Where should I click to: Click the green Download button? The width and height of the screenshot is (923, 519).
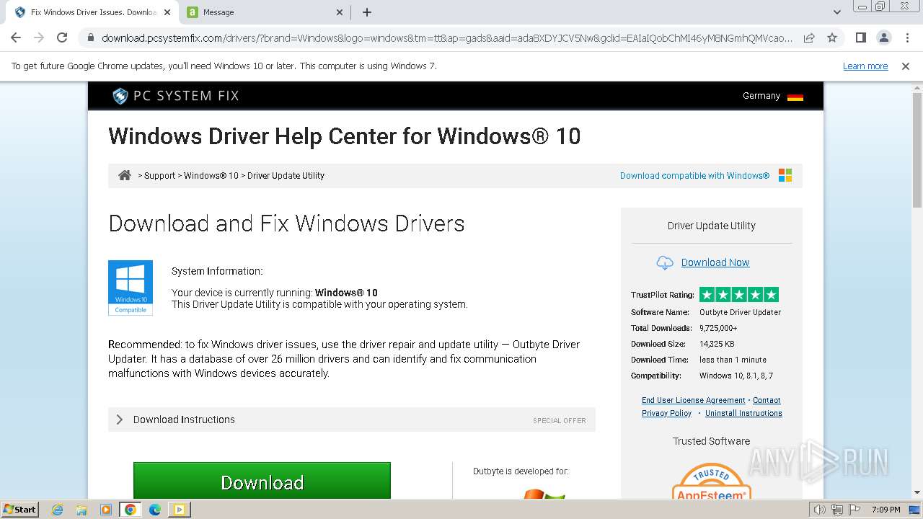coord(262,481)
